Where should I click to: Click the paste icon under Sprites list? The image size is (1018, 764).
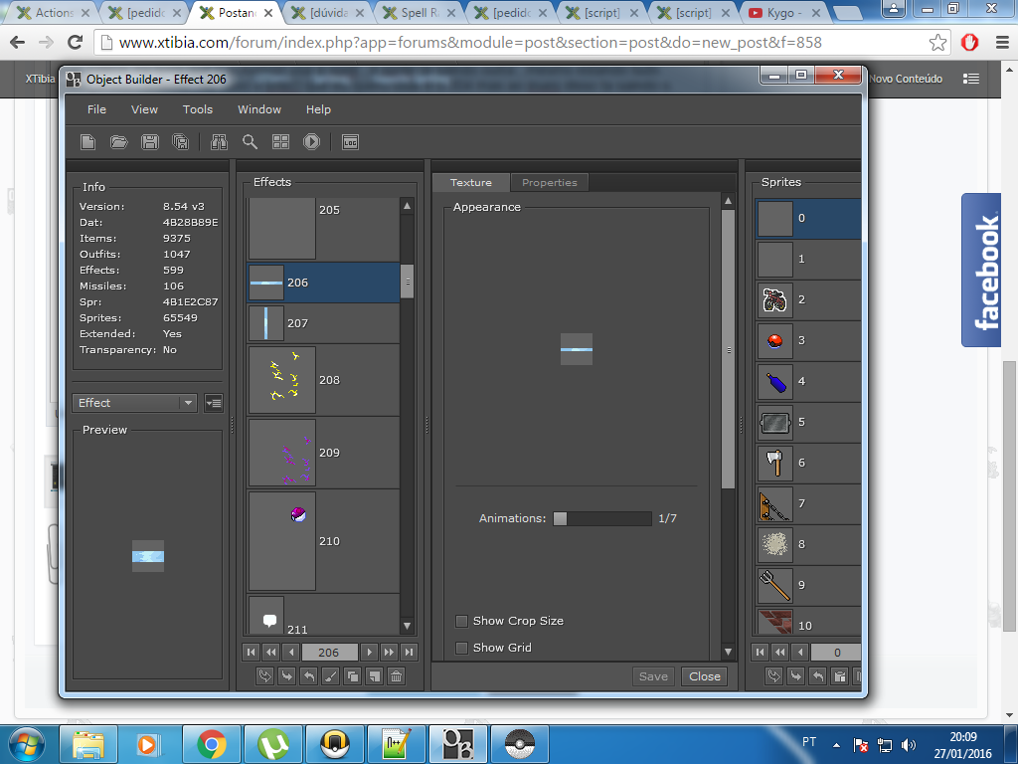[840, 676]
